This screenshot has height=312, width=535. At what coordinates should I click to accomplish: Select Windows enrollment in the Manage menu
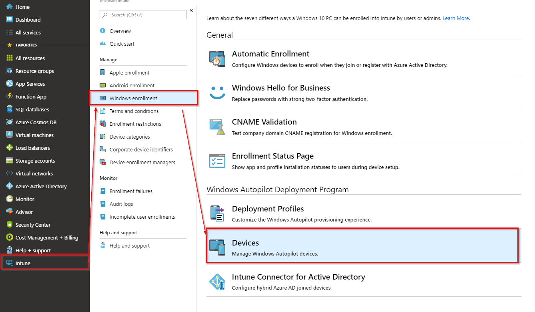click(x=133, y=98)
